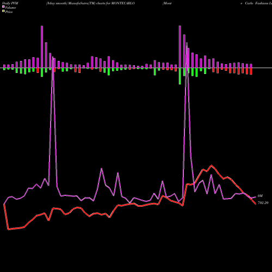Click the Volume legend color swatch
The image size is (272, 272).
[3, 7]
